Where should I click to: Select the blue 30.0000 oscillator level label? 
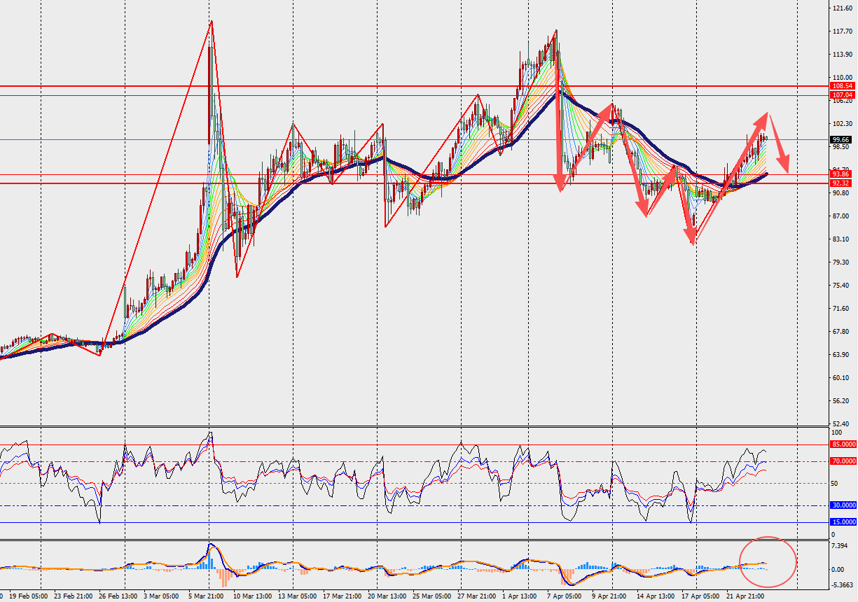point(843,505)
